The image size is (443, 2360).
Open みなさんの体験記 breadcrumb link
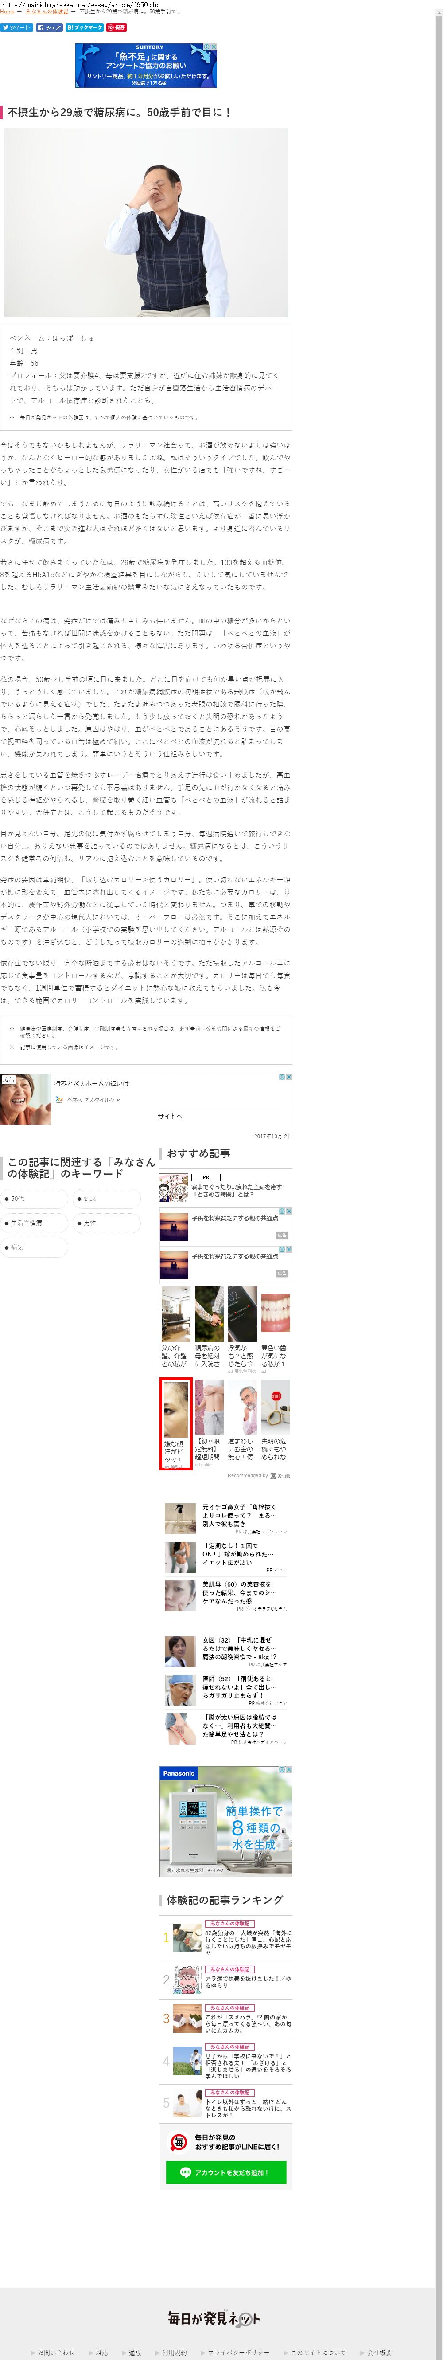click(x=47, y=12)
